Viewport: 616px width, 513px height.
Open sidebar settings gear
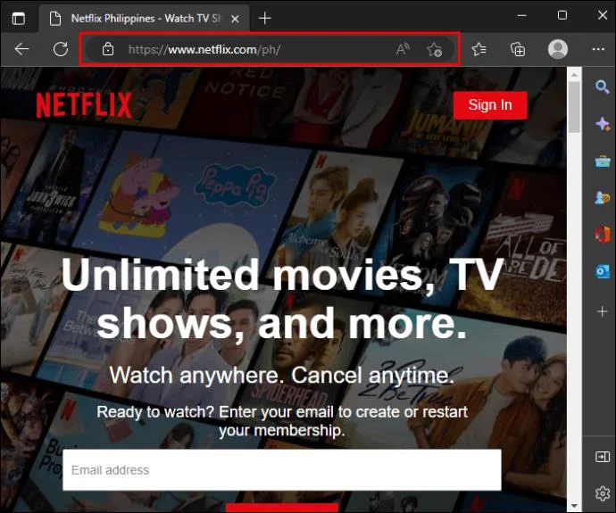click(x=602, y=493)
